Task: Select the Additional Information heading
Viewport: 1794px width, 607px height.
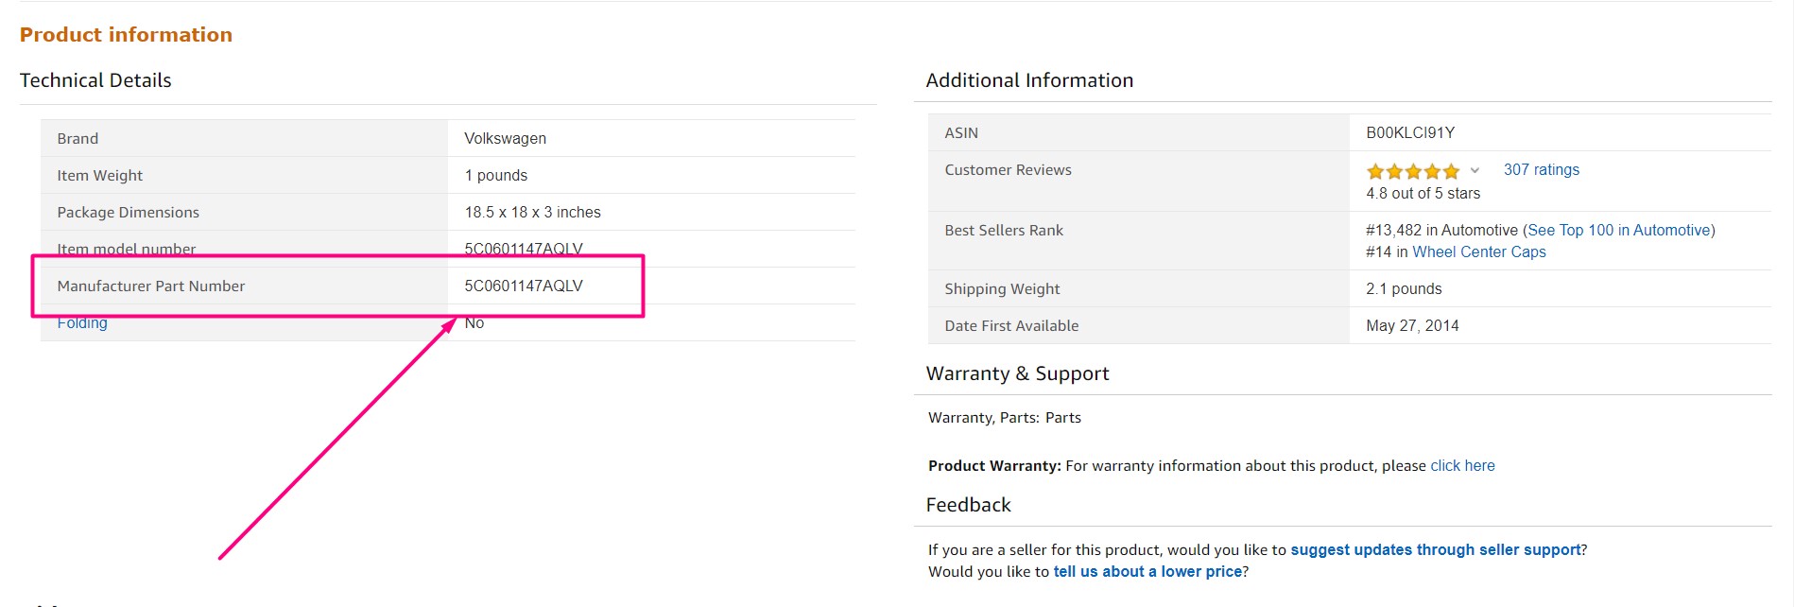Action: (1029, 80)
